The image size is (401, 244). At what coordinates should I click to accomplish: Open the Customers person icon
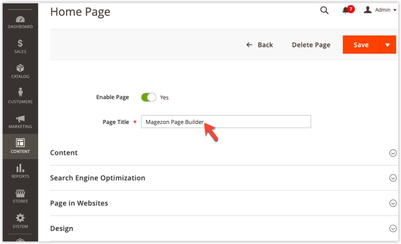(x=20, y=92)
